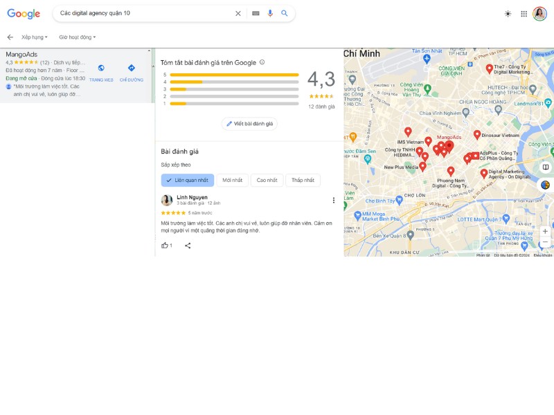
Task: Open Linh Nguyen reviewer profile name
Action: [192, 197]
